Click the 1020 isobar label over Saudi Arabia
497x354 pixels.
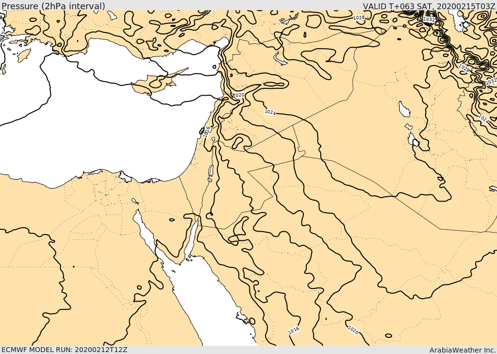tap(353, 330)
